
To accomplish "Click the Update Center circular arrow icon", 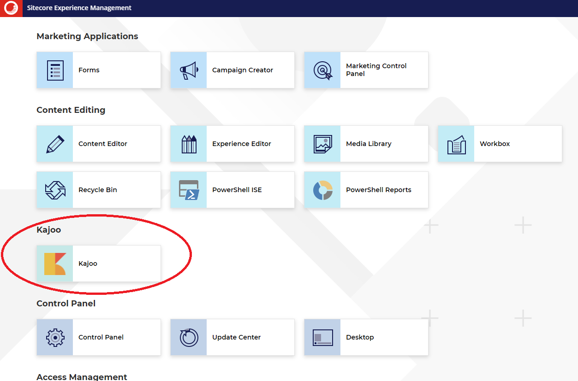I will [x=189, y=337].
